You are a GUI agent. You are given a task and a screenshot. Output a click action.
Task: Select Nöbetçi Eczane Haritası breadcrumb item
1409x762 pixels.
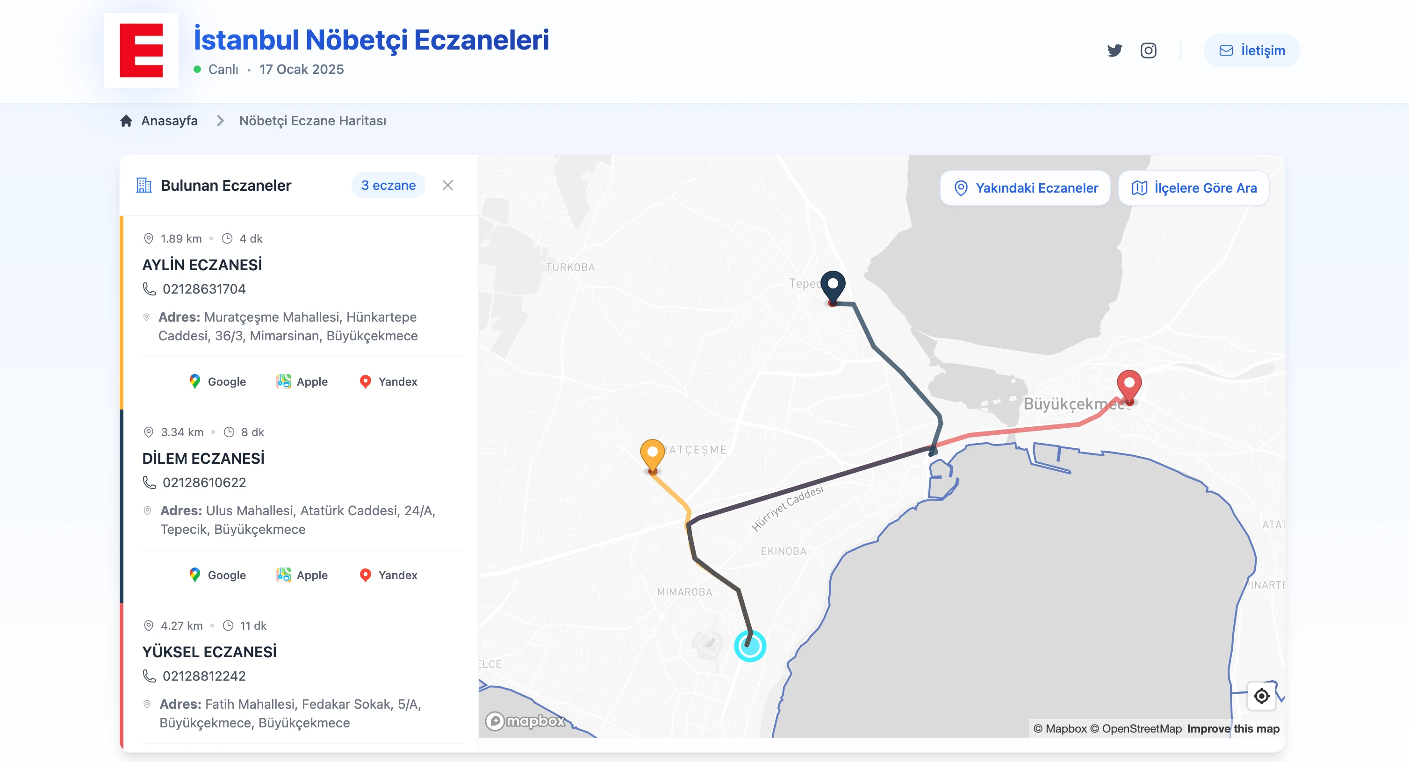tap(312, 121)
